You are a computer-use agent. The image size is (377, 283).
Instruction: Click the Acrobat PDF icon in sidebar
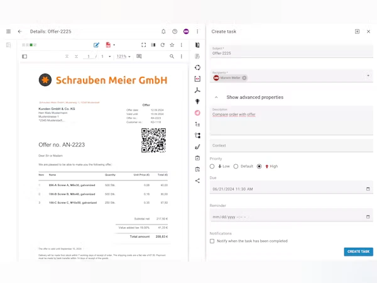pyautogui.click(x=197, y=90)
